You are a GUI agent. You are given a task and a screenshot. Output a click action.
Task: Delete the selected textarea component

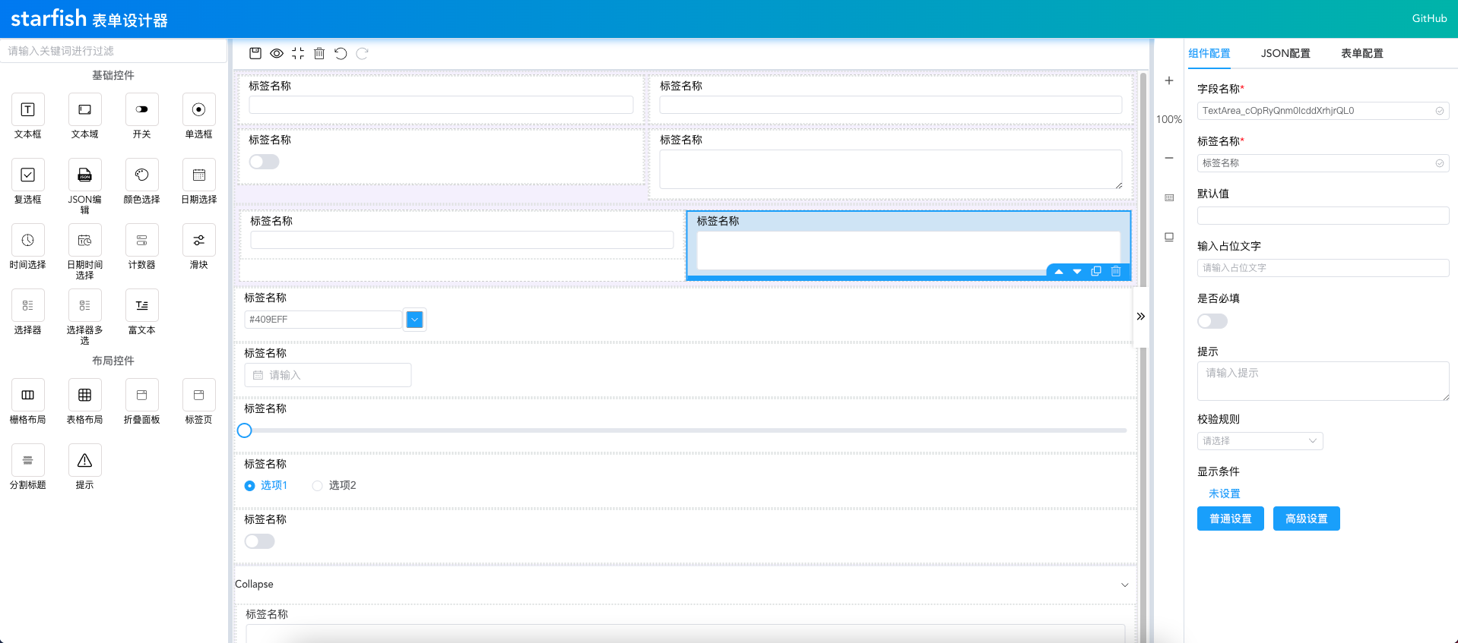(1116, 271)
